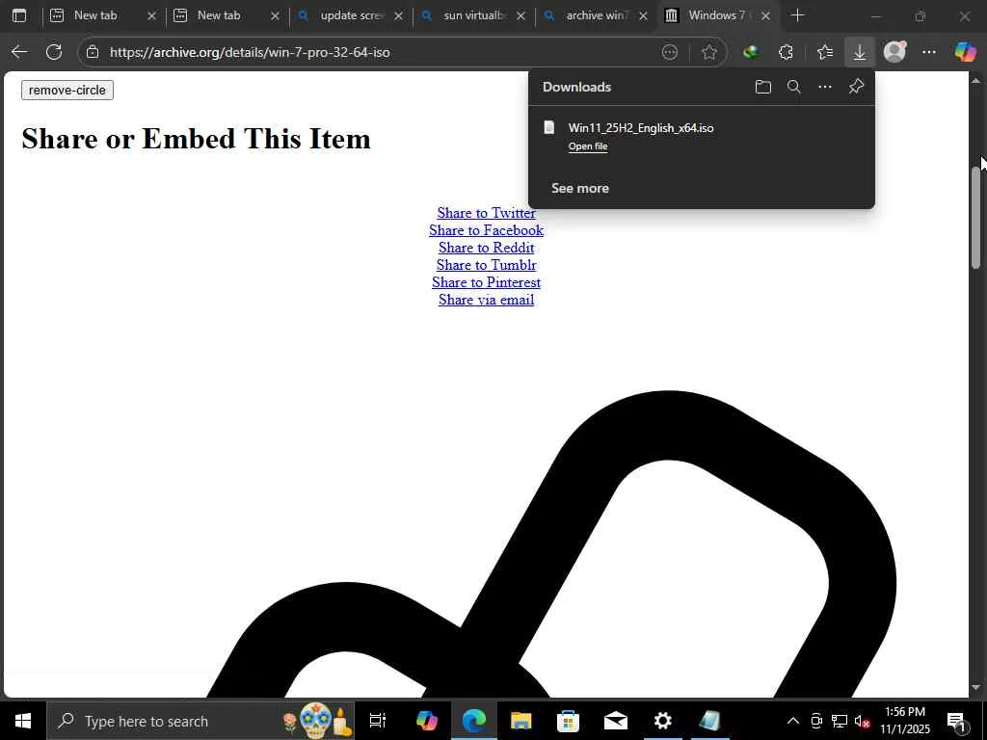Click Share to Twitter link
Viewport: 987px width, 740px height.
pos(486,213)
